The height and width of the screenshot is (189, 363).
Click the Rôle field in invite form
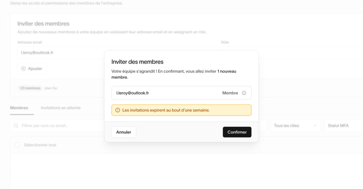[x=292, y=53]
